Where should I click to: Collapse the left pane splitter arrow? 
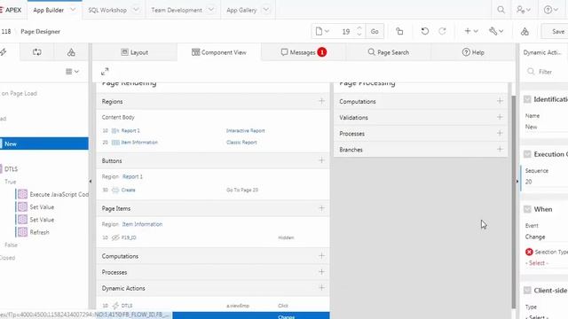(91, 181)
